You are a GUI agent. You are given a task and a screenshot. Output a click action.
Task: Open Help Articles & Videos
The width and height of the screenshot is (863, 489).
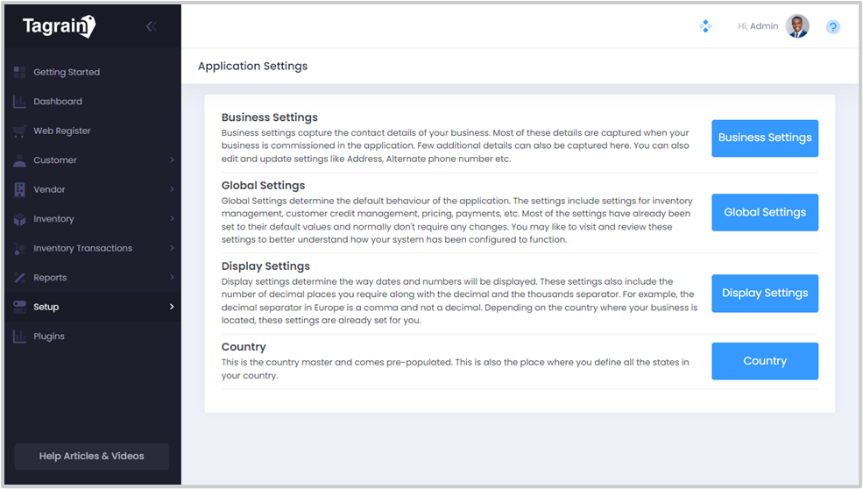coord(91,456)
